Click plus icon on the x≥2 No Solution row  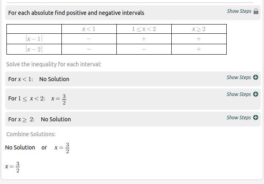tap(256, 118)
